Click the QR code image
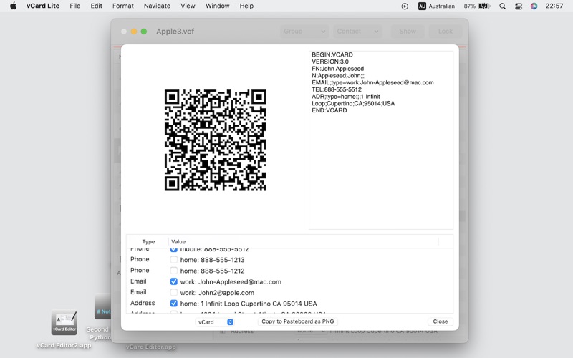The image size is (573, 358). coord(215,140)
